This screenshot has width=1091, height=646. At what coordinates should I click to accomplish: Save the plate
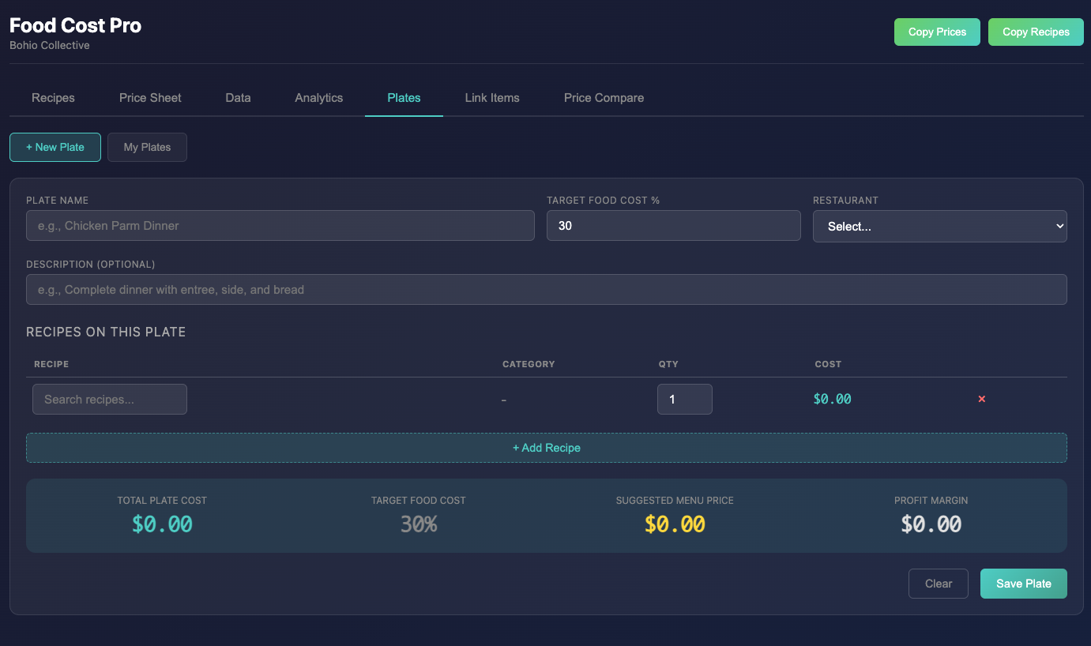click(1024, 584)
